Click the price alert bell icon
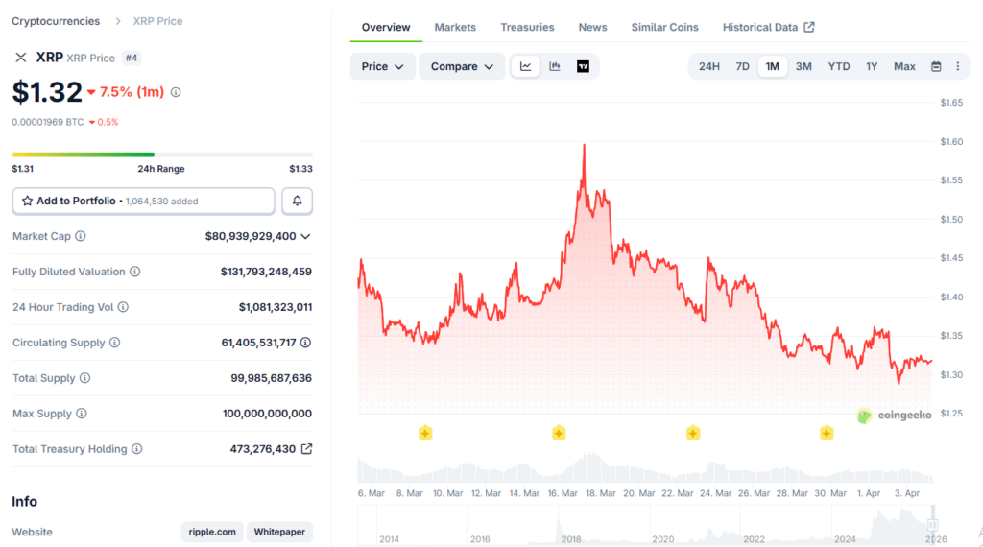Viewport: 983px width, 547px height. 298,201
